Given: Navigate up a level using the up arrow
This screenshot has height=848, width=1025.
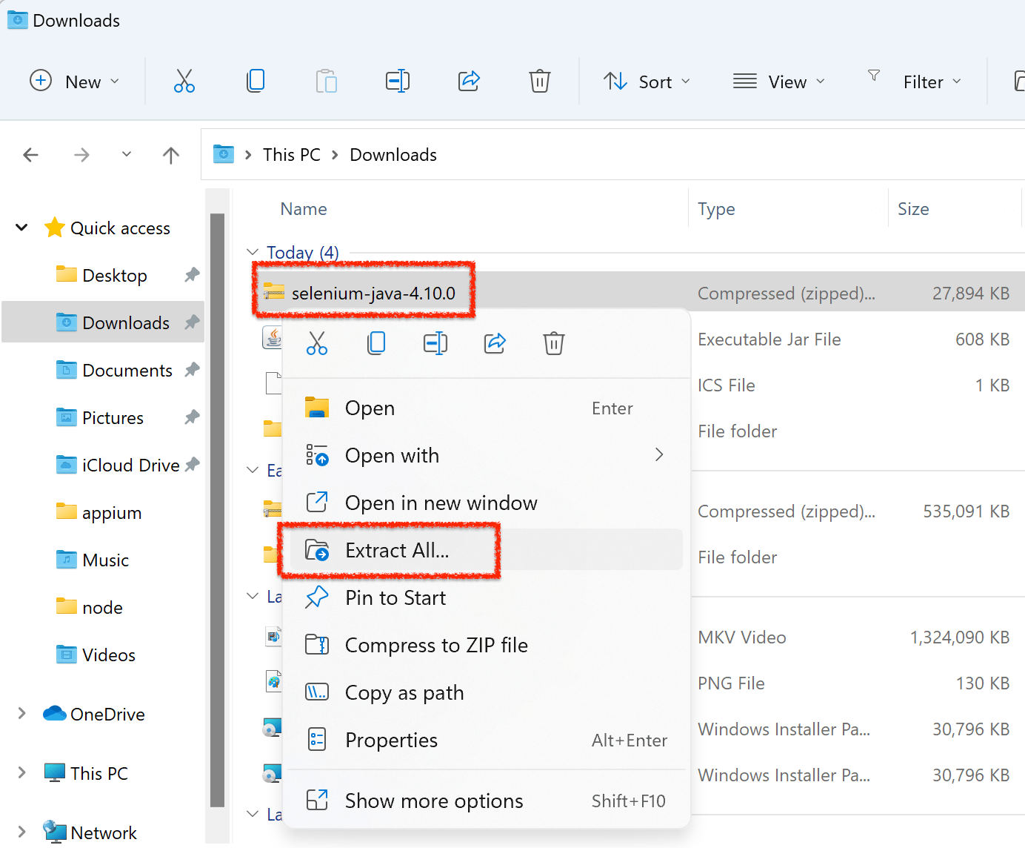Looking at the screenshot, I should (170, 154).
